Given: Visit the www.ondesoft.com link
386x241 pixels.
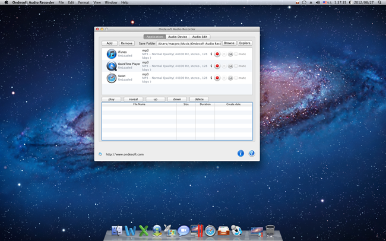Looking at the screenshot, I should (x=125, y=154).
